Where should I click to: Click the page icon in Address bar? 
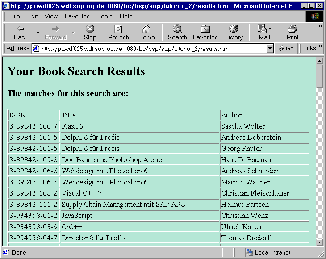click(x=36, y=49)
